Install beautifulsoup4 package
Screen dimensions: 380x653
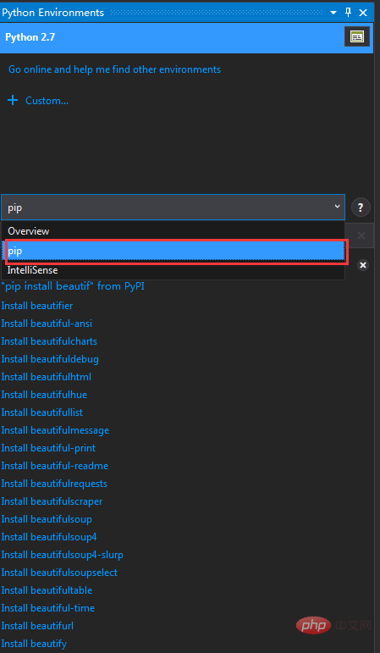[x=49, y=537]
